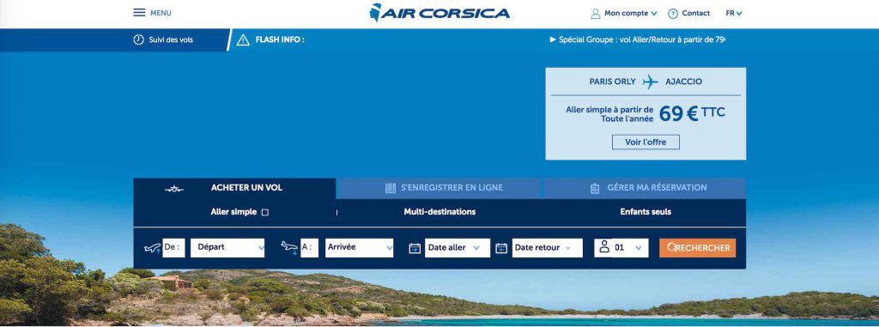Screen dimensions: 879x327
Task: Click the clipboard icon on Gérer ma réservation
Action: [595, 189]
